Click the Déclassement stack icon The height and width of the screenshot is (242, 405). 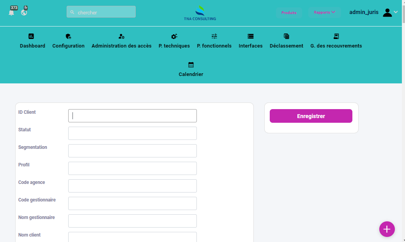[287, 36]
